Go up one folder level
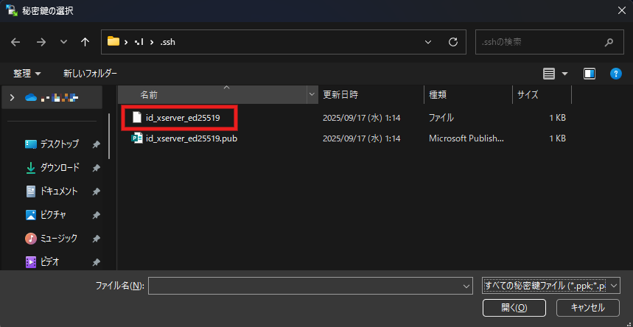Image resolution: width=633 pixels, height=327 pixels. (85, 42)
